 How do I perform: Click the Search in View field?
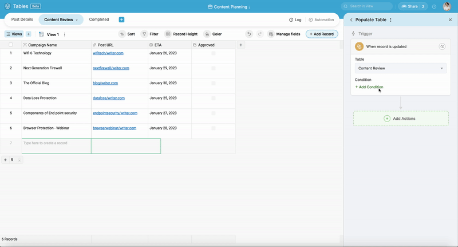(366, 6)
